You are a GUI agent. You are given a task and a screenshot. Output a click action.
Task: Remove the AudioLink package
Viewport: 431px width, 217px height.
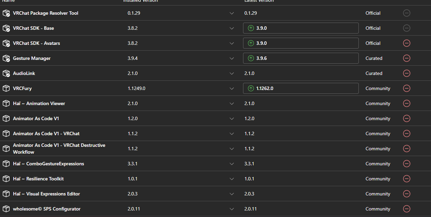point(407,73)
